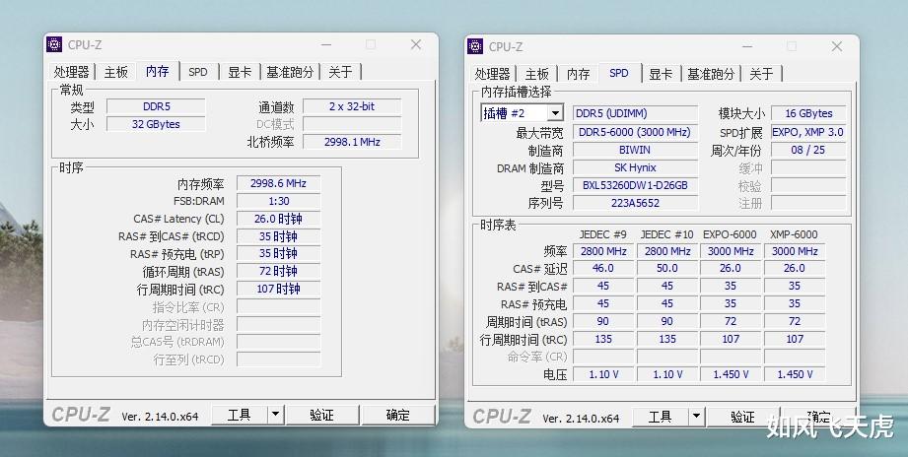Click the 72 时钟 tRAS value
908x457 pixels.
tap(279, 271)
